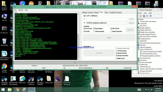Launch Minimal ADB and Fastboot shortcut
The image size is (163, 92).
[x=13, y=81]
